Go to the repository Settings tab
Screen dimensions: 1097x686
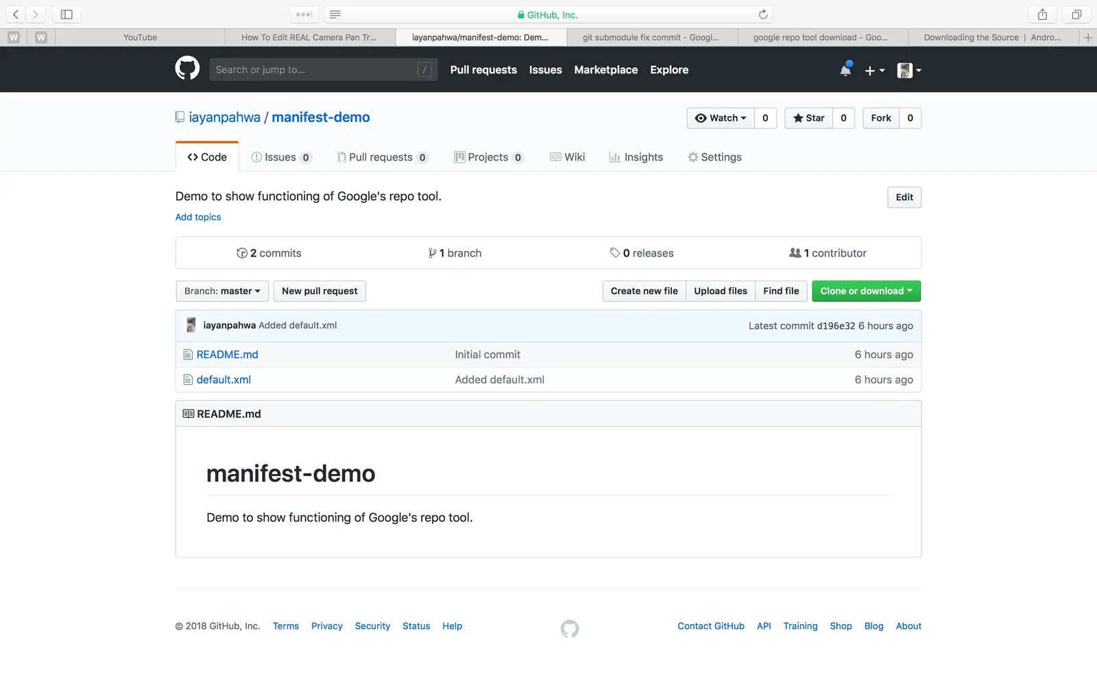[714, 157]
